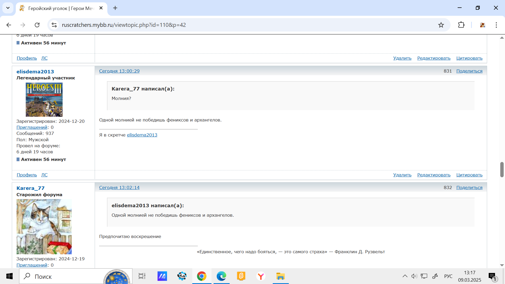
Task: Open Chrome menu three dots
Action: [496, 25]
